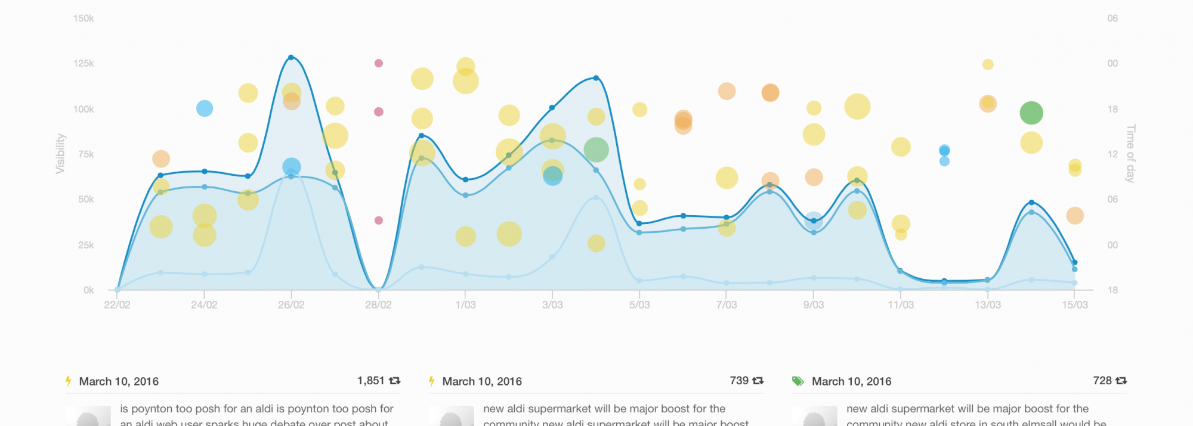Click the retweet icon next to 1,851
This screenshot has height=426, width=1193.
click(394, 381)
